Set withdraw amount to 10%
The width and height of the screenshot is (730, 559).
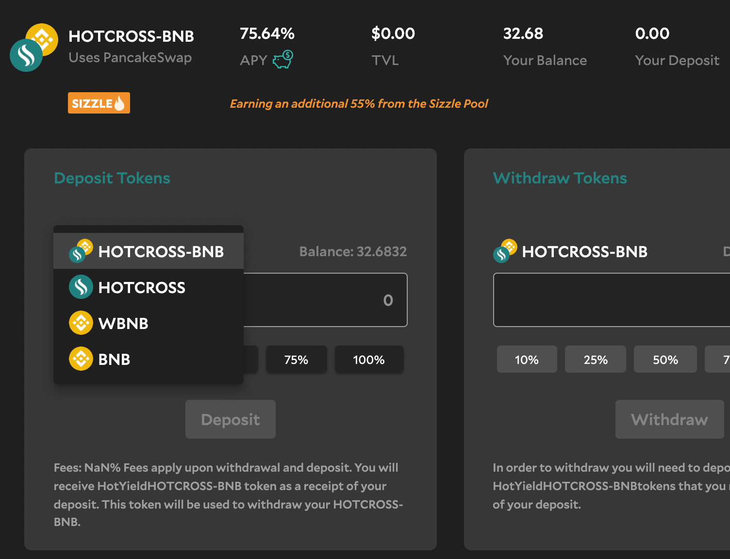pos(527,360)
